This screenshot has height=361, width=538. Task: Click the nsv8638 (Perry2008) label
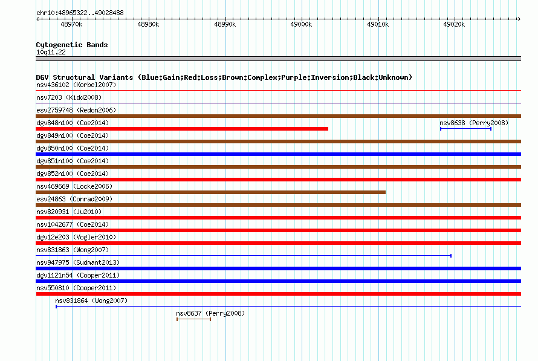coord(474,123)
